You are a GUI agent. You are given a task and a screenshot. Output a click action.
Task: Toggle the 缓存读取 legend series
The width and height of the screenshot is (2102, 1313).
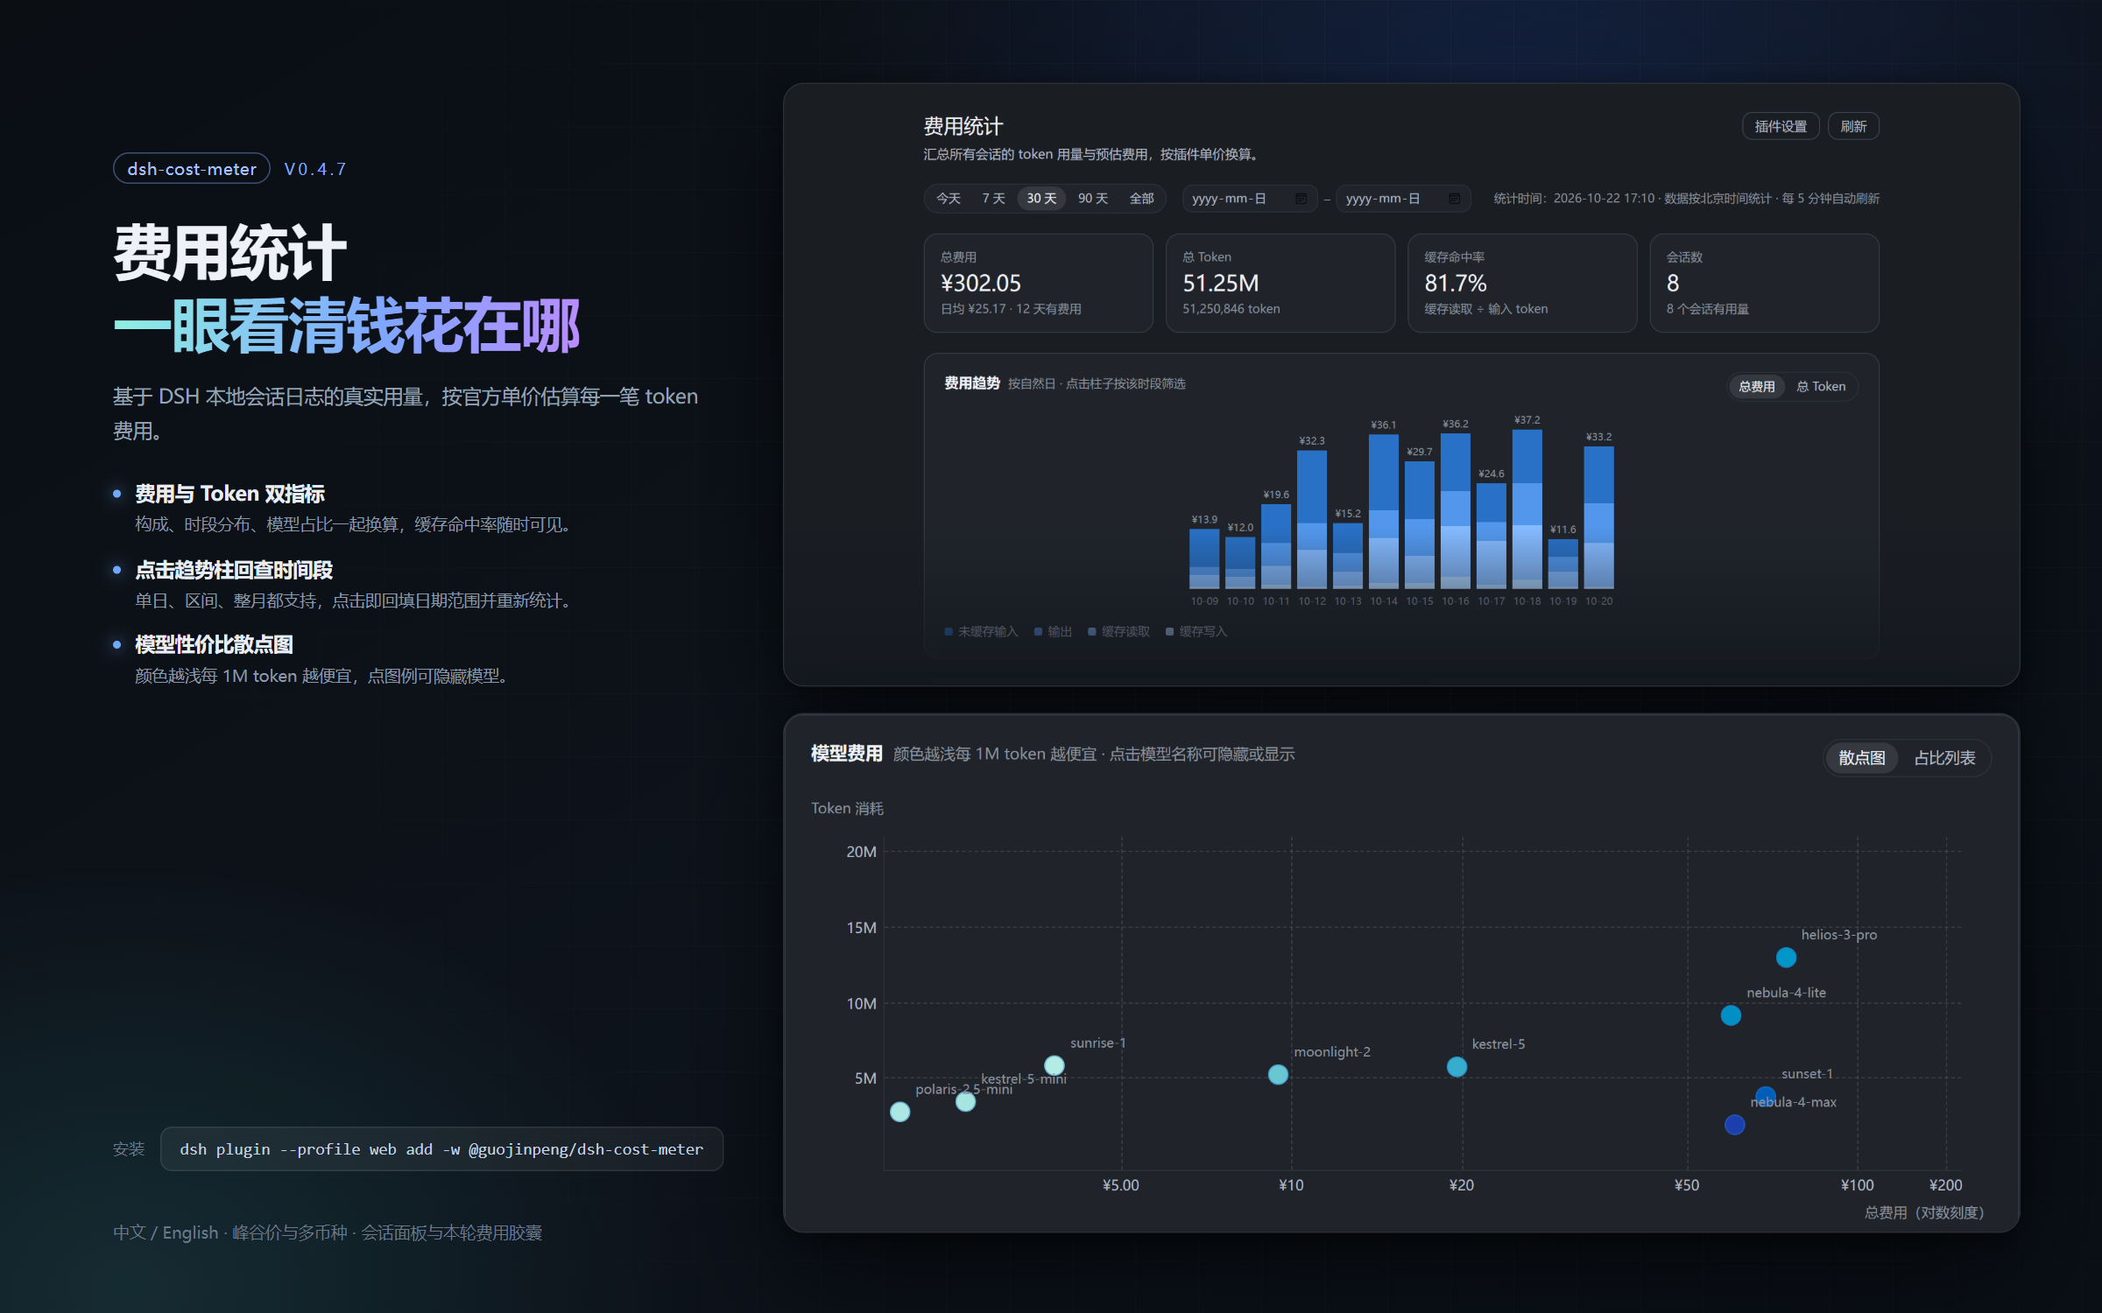1118,632
